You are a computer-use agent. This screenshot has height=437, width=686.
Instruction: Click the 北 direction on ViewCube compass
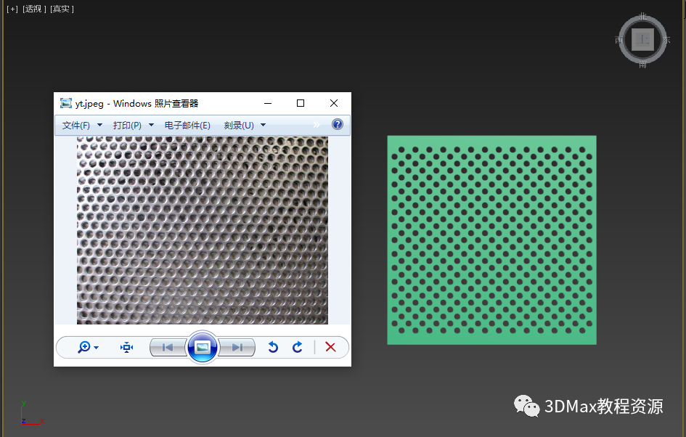[x=642, y=17]
